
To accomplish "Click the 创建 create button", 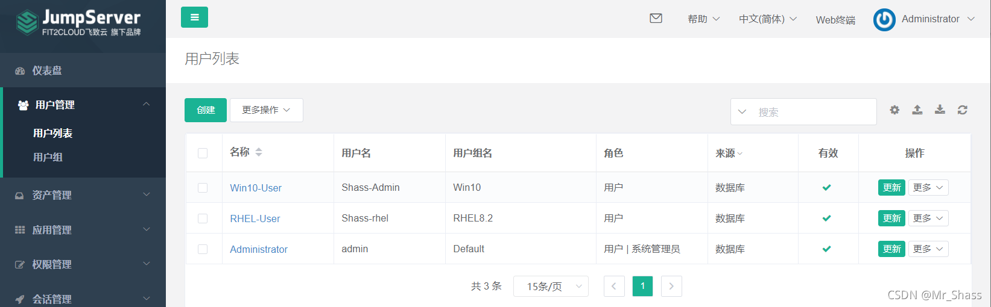I will [206, 110].
